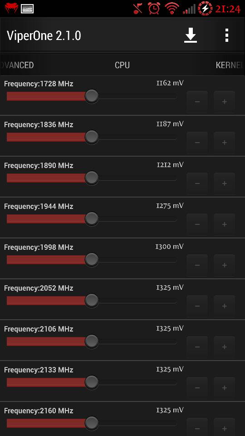Click the ViperOne 2.1.0 title

click(44, 35)
